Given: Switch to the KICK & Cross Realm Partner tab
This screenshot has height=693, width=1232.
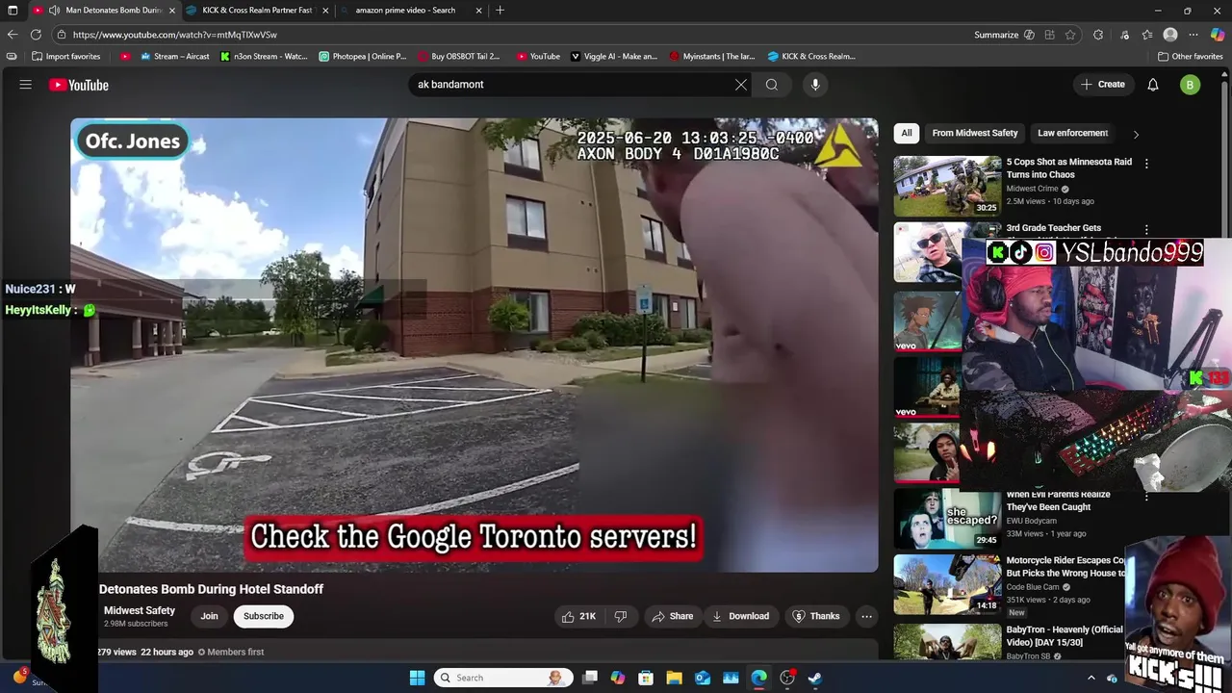Looking at the screenshot, I should pyautogui.click(x=258, y=11).
